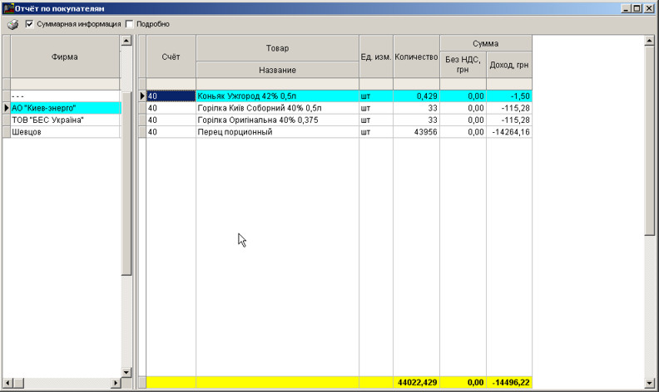Click the firm list's scroll-up arrow
The width and height of the screenshot is (659, 392).
coord(126,40)
